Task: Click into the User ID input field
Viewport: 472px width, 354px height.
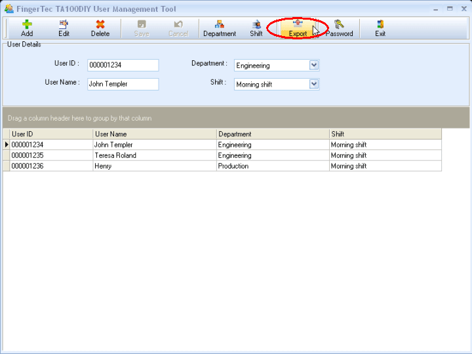Action: click(123, 65)
